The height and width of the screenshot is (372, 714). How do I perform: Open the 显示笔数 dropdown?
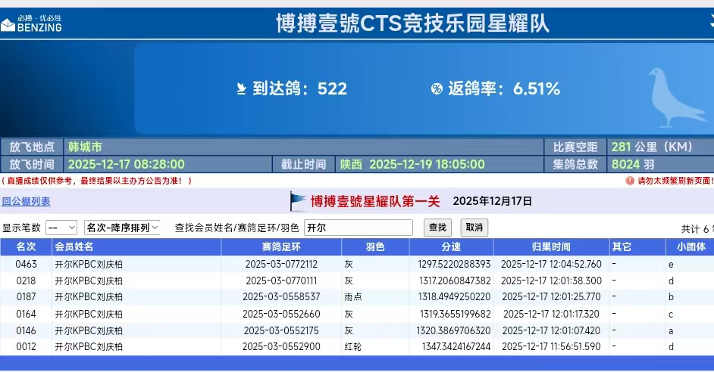click(x=61, y=228)
